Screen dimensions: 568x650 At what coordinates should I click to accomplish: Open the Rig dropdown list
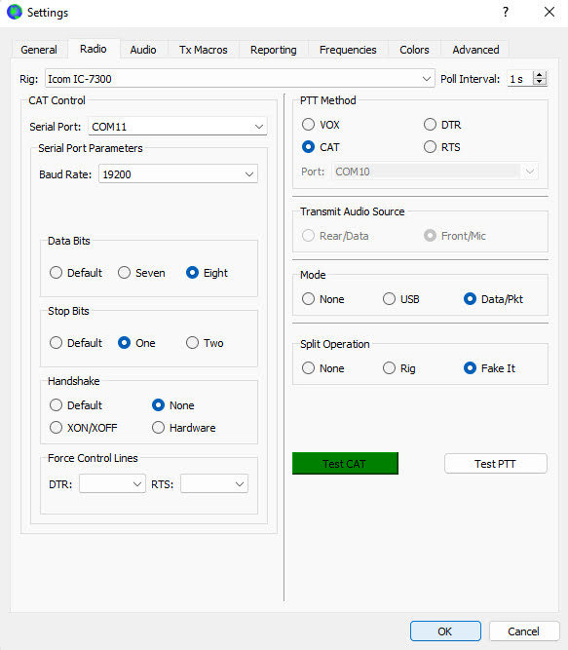coord(240,79)
